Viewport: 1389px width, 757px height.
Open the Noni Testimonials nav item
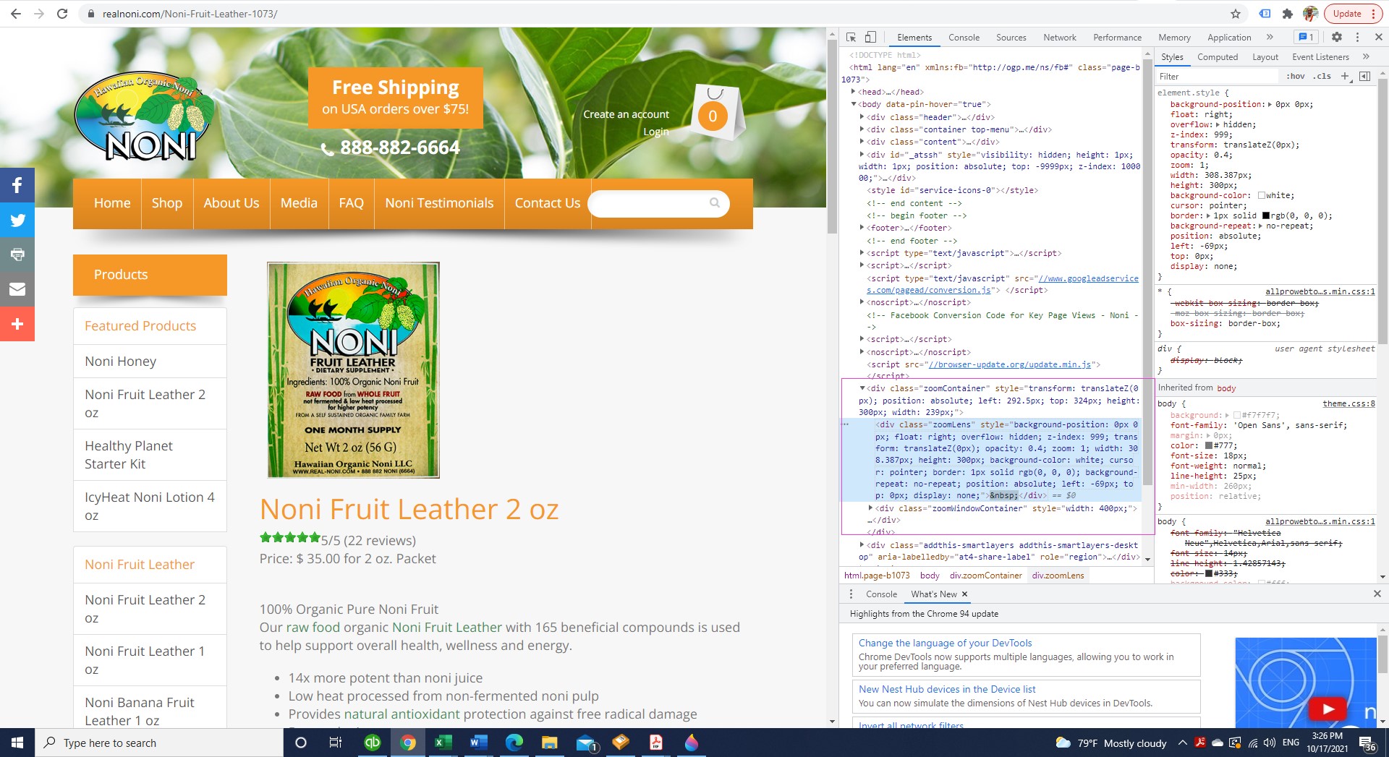click(x=439, y=203)
